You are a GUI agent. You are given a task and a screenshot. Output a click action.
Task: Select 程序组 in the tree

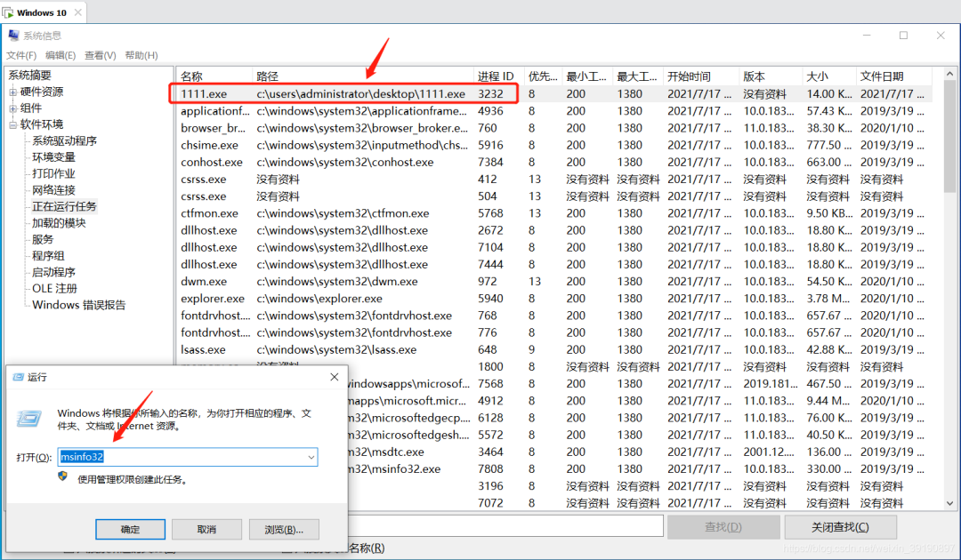click(x=48, y=256)
